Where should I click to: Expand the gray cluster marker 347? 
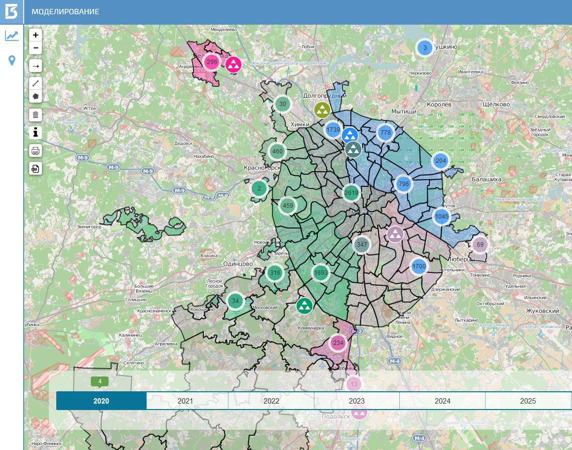pos(362,244)
